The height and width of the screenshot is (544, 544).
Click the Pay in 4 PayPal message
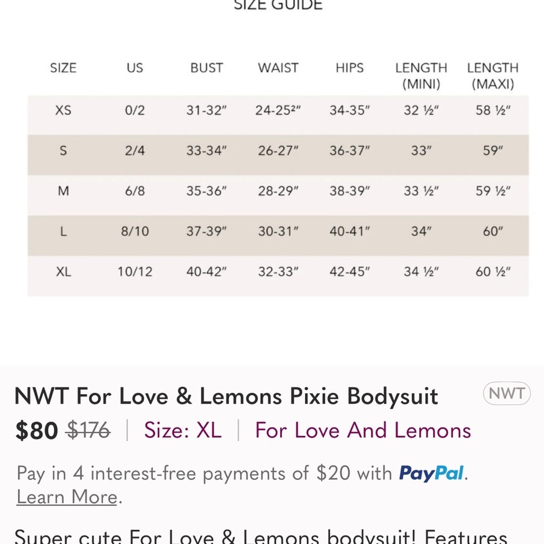point(243,485)
